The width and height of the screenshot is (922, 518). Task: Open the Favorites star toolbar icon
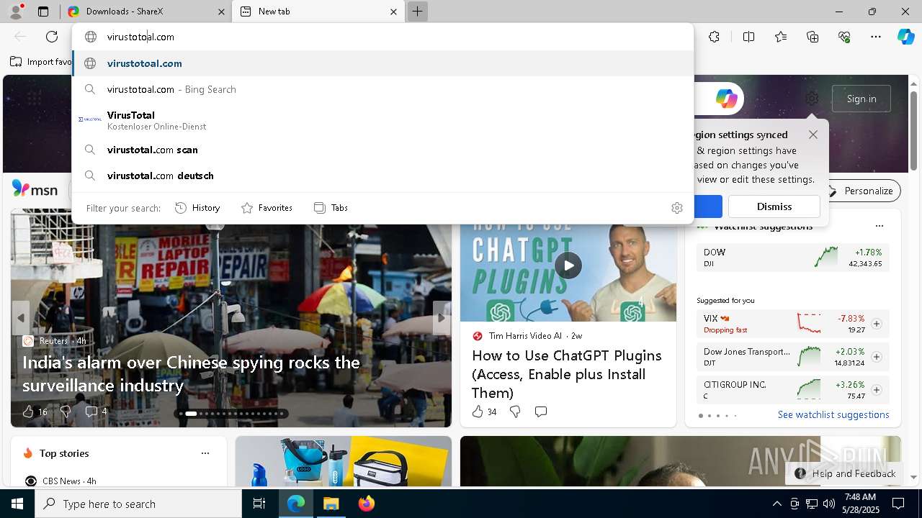click(x=781, y=37)
